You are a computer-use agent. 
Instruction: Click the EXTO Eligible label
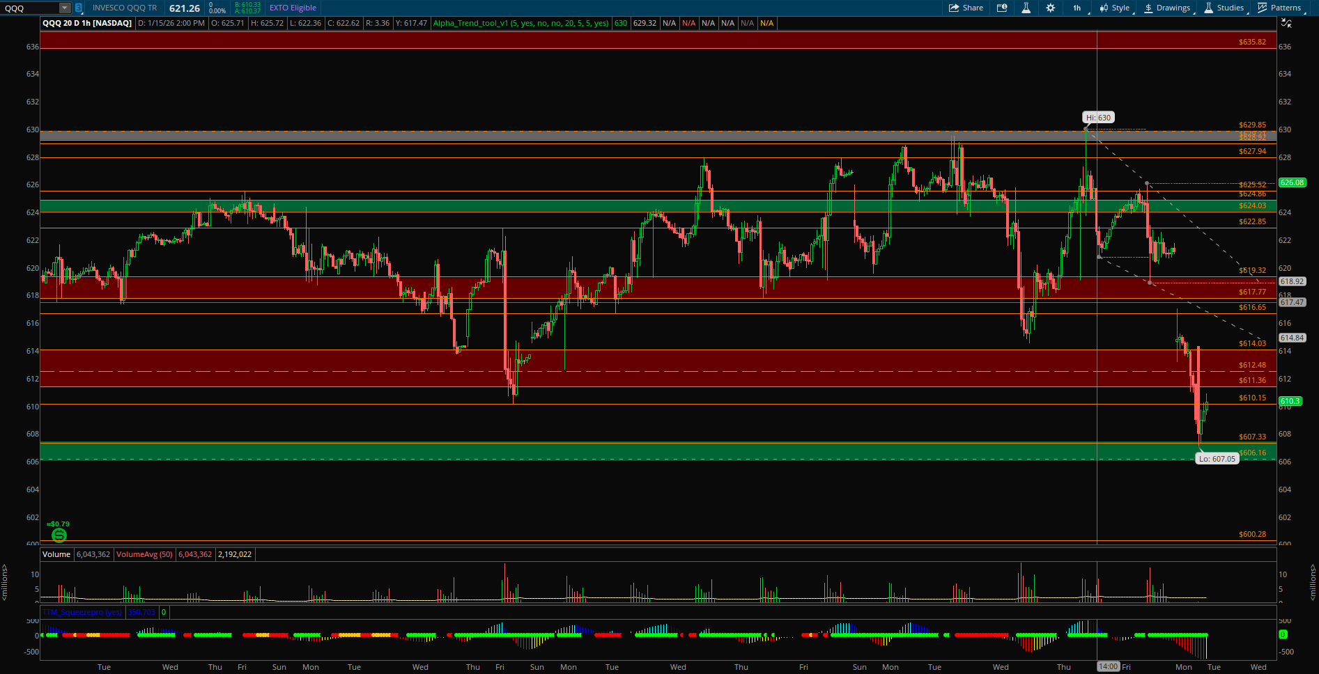[x=293, y=8]
